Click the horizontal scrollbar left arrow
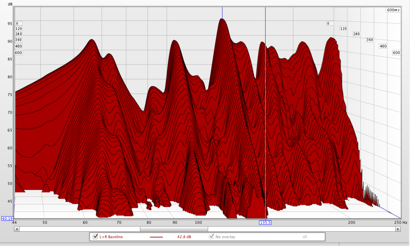The width and height of the screenshot is (410, 246). (x=16, y=229)
